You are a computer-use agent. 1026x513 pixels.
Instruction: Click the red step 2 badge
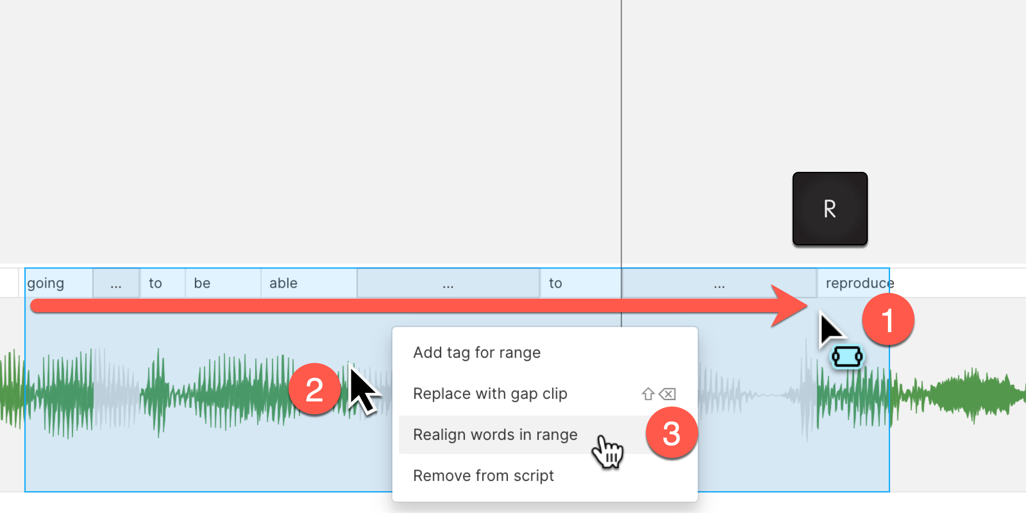315,389
